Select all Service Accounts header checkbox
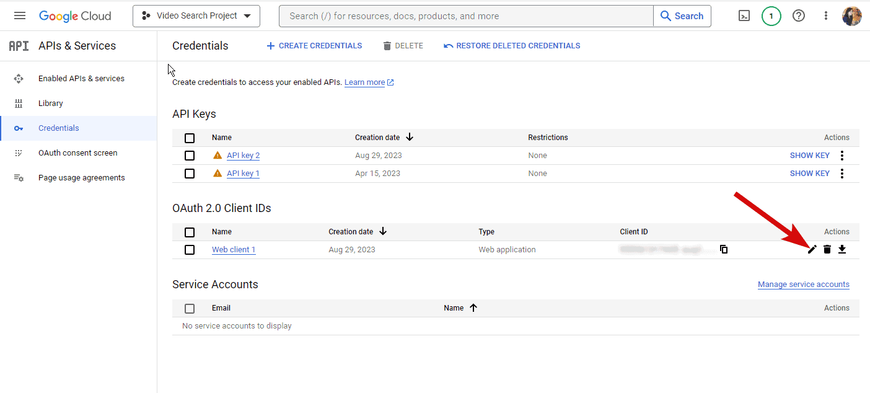 [190, 309]
